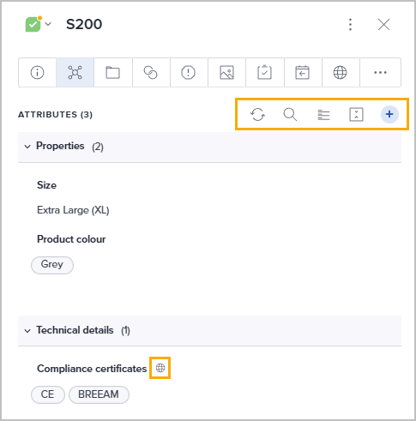Image resolution: width=416 pixels, height=421 pixels.
Task: Open the calendar history tab
Action: [x=303, y=72]
